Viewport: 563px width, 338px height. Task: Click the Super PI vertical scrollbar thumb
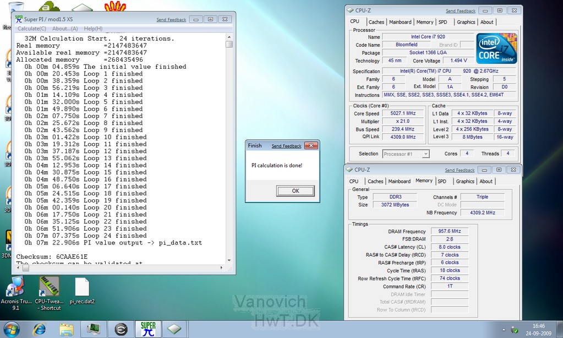229,44
